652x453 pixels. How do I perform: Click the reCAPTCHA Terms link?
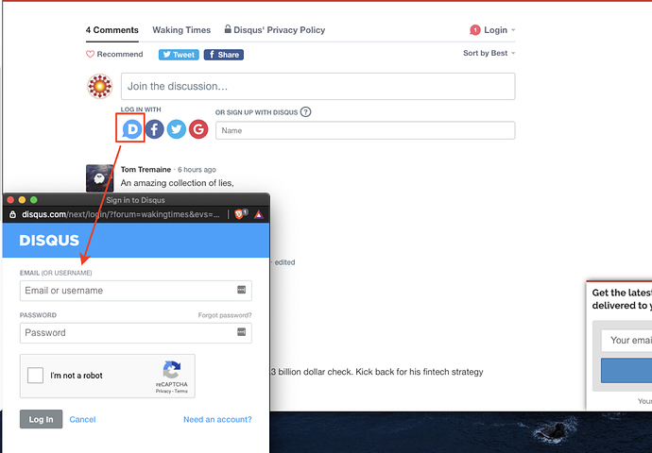(x=180, y=391)
